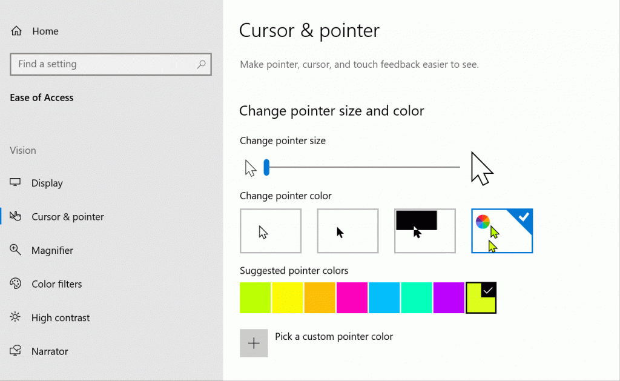Pick the pink magenta suggested pointer color
This screenshot has height=381, width=620.
tap(352, 297)
